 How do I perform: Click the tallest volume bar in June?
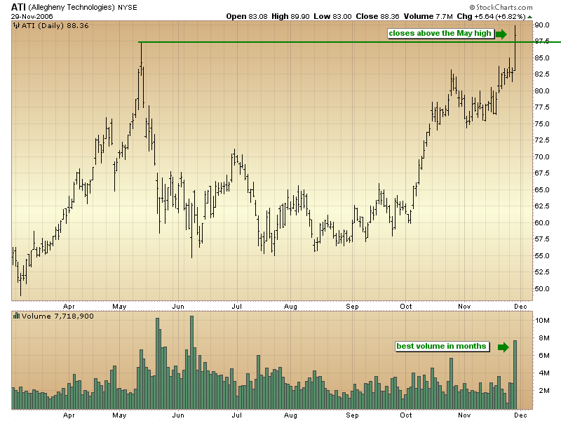click(x=191, y=363)
